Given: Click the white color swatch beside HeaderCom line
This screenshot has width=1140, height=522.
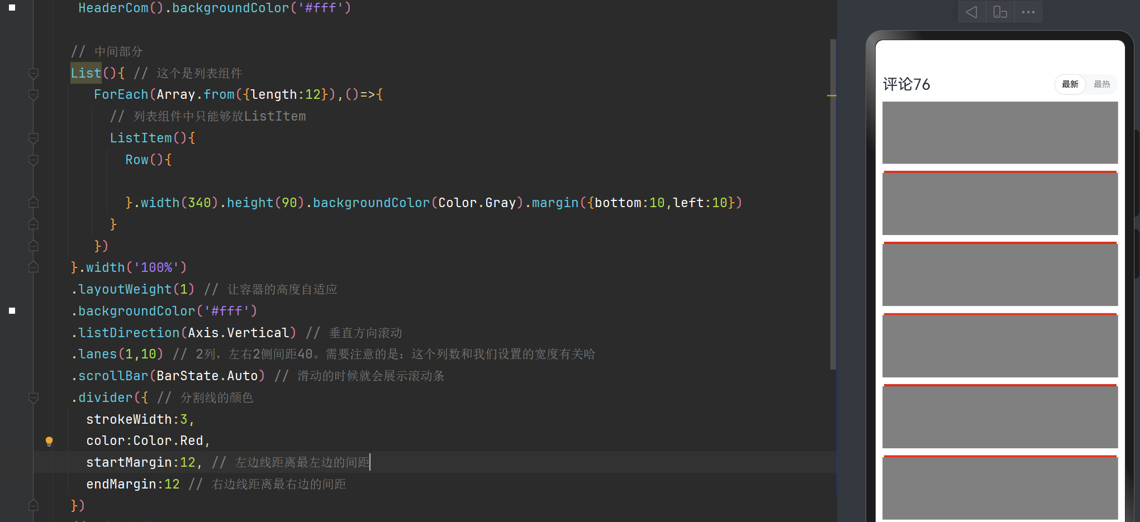Looking at the screenshot, I should coord(12,8).
